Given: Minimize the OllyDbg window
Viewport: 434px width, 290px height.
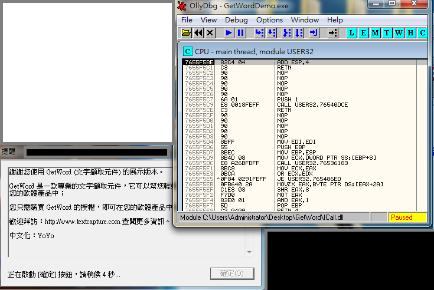Looking at the screenshot, I should [376, 4].
